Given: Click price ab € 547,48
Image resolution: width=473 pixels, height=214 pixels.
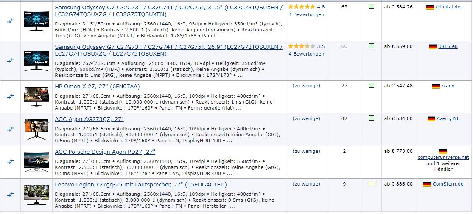Looking at the screenshot, I should click(x=398, y=86).
